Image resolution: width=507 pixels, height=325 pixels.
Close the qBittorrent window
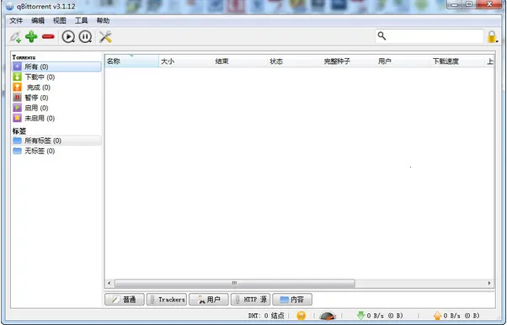point(489,4)
